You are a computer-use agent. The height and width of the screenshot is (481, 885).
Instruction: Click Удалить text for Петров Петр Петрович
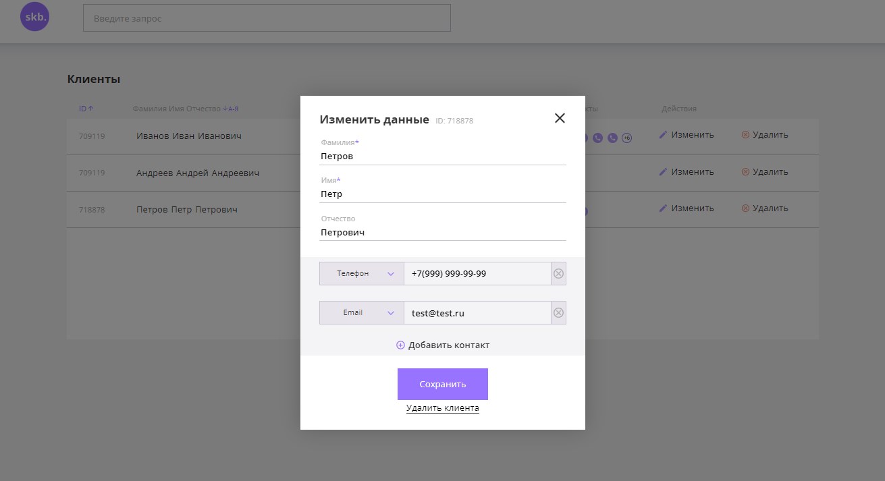[x=770, y=208]
